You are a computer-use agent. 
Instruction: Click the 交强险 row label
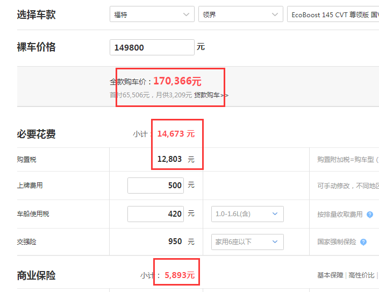26,242
